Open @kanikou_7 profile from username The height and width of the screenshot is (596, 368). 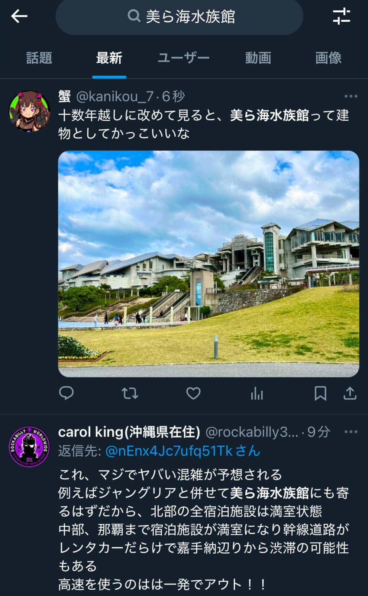click(x=114, y=96)
